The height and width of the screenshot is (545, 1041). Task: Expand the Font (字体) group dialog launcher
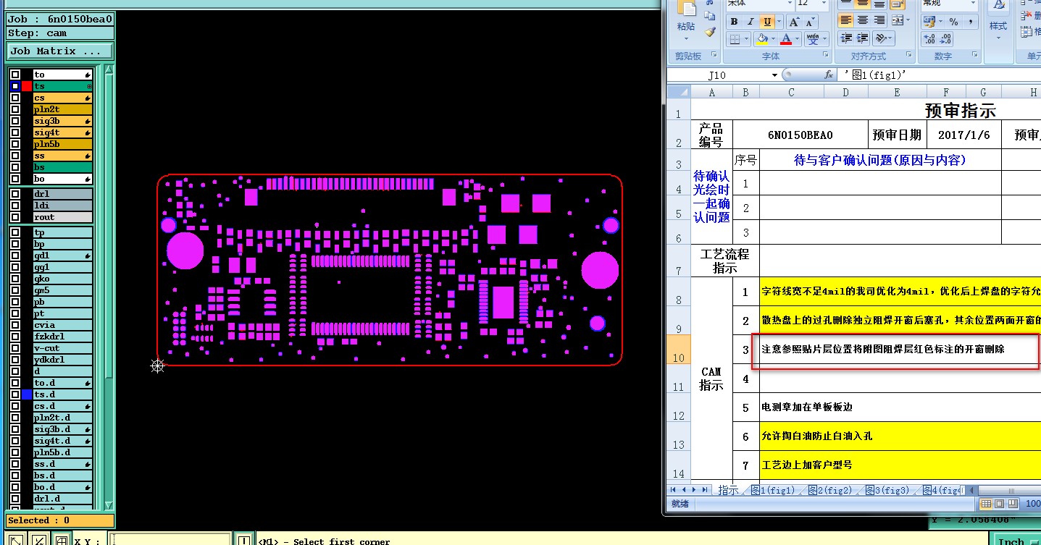pyautogui.click(x=825, y=55)
